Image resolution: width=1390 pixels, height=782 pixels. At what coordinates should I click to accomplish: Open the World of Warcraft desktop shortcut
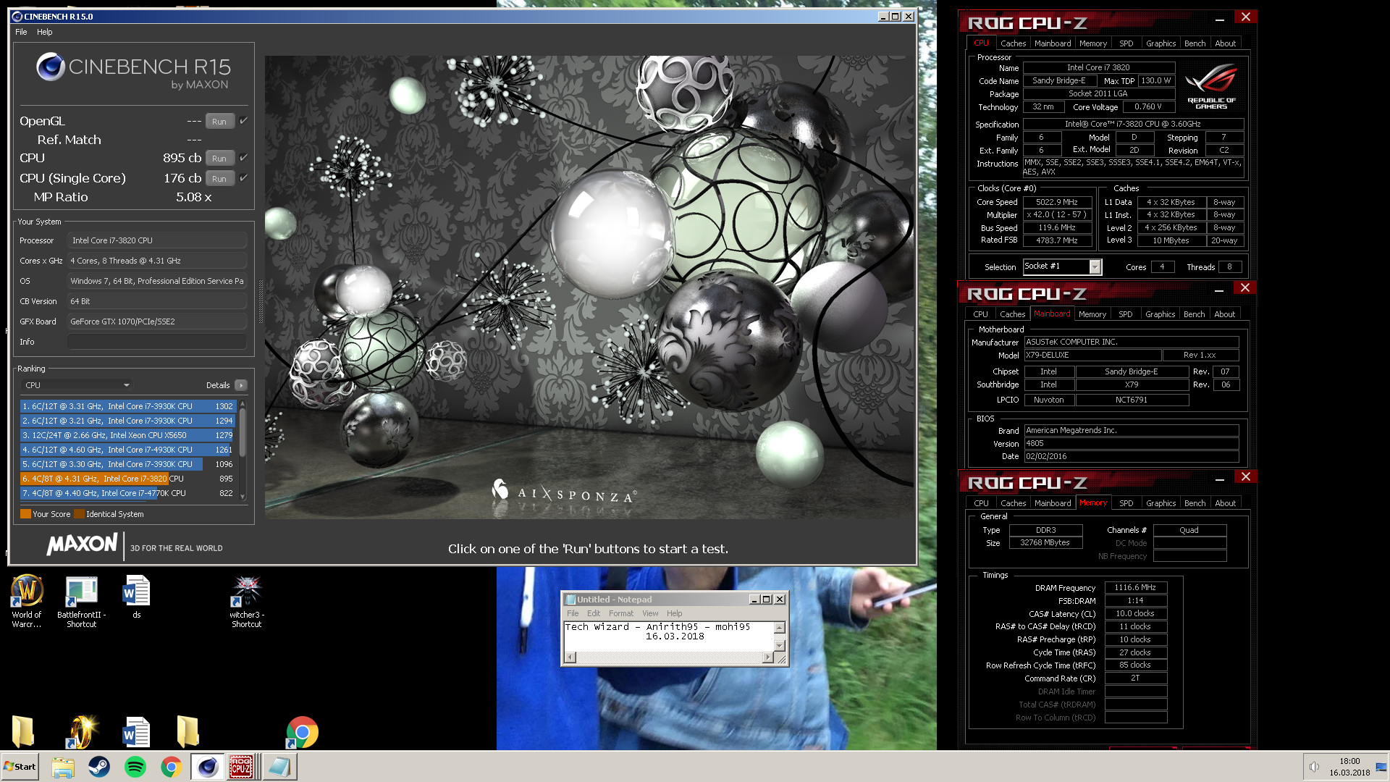(x=27, y=601)
